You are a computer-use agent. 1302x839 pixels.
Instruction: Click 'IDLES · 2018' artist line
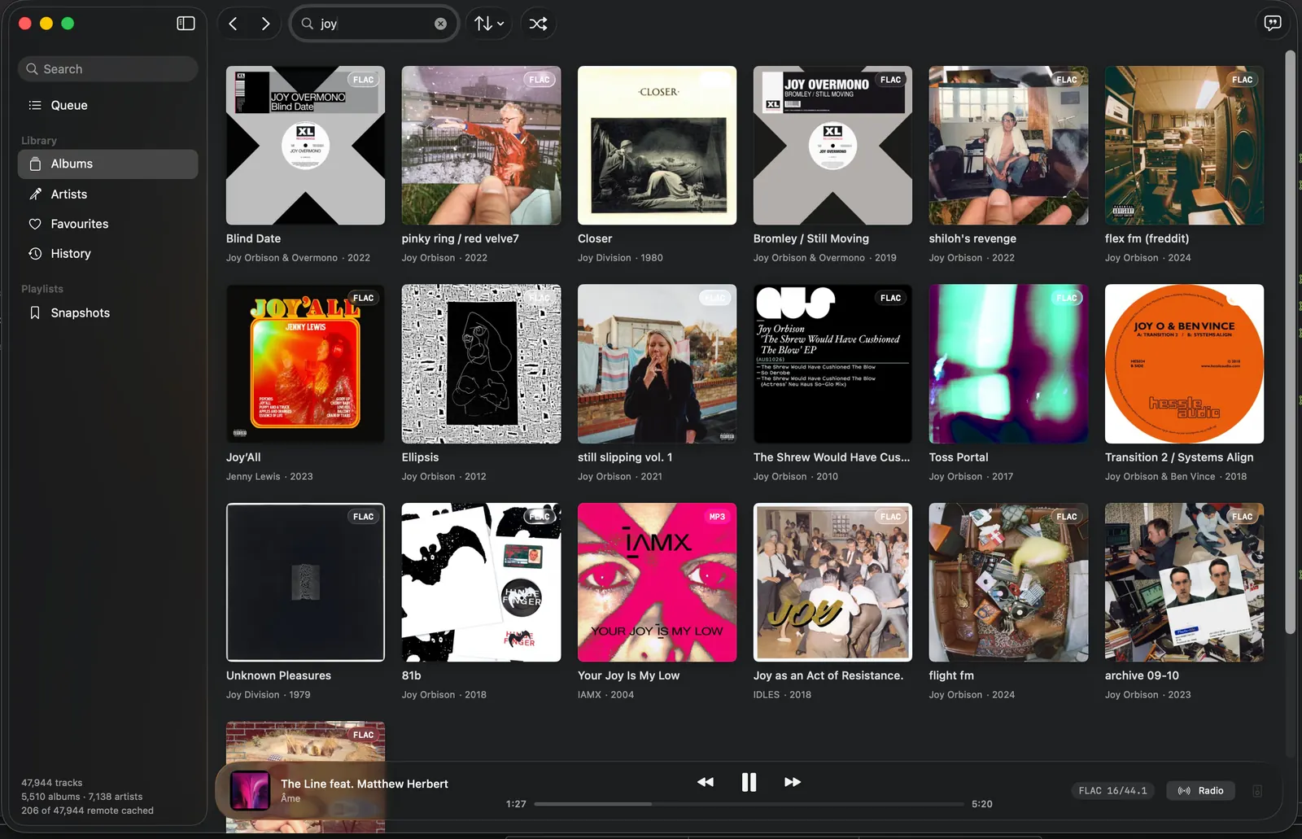(782, 695)
